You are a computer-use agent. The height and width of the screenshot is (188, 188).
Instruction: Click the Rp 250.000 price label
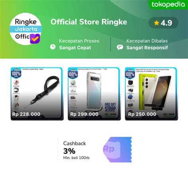pos(142,114)
